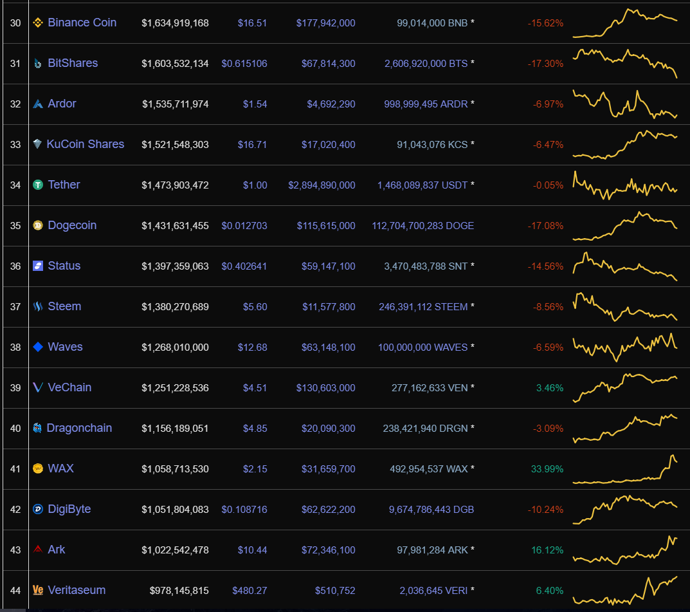Click the Waves diamond icon

click(38, 347)
